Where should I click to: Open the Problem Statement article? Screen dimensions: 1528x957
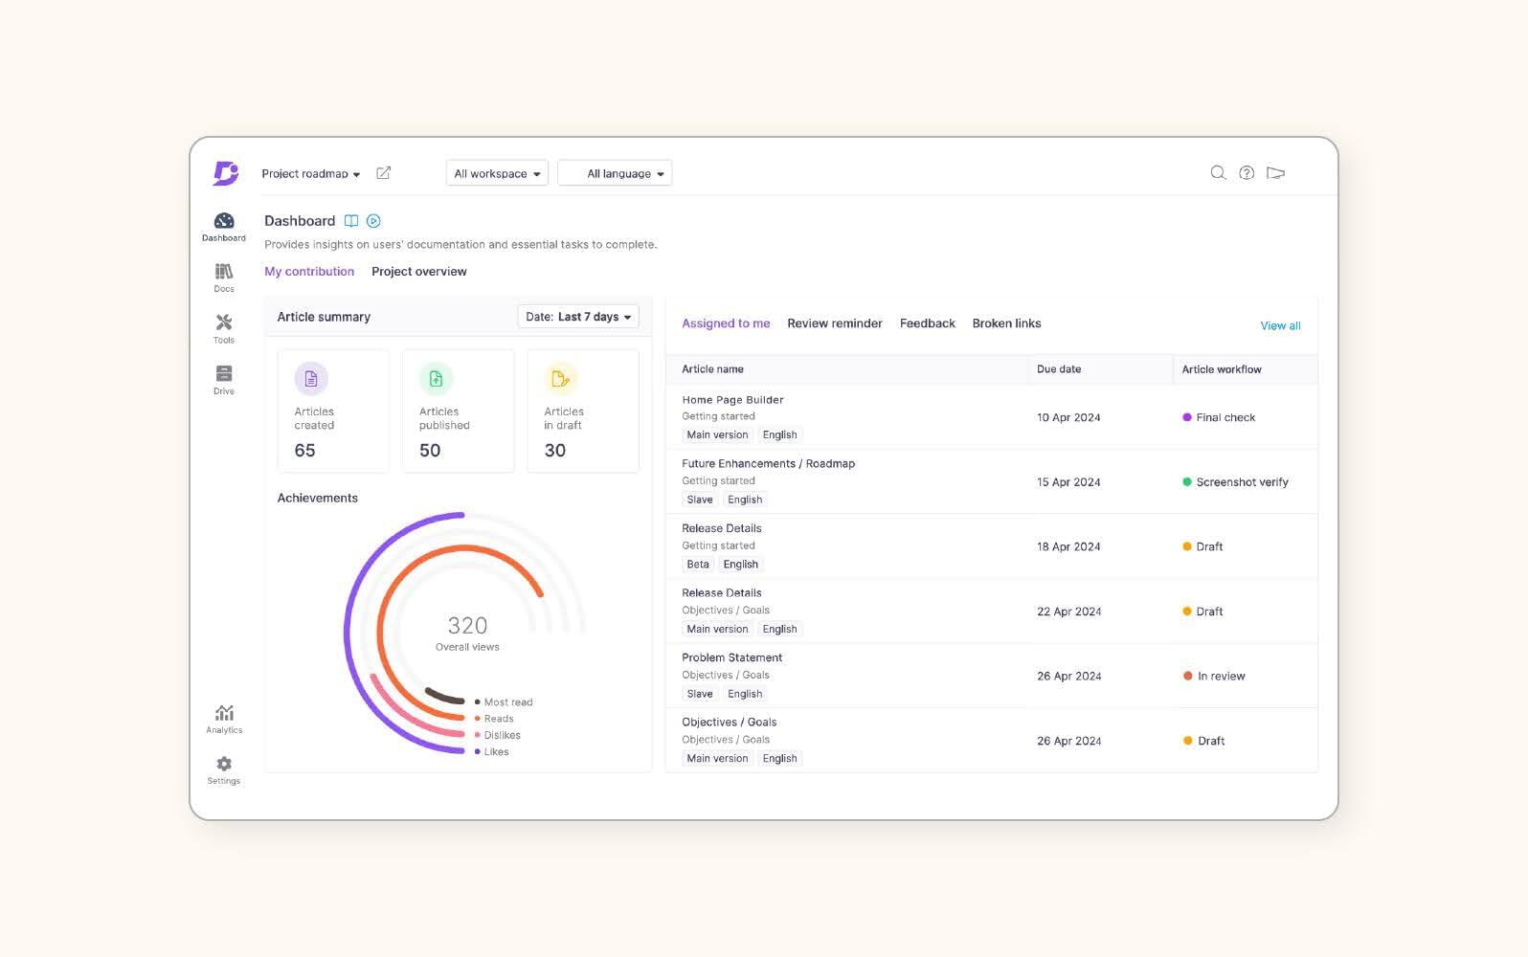pos(731,657)
